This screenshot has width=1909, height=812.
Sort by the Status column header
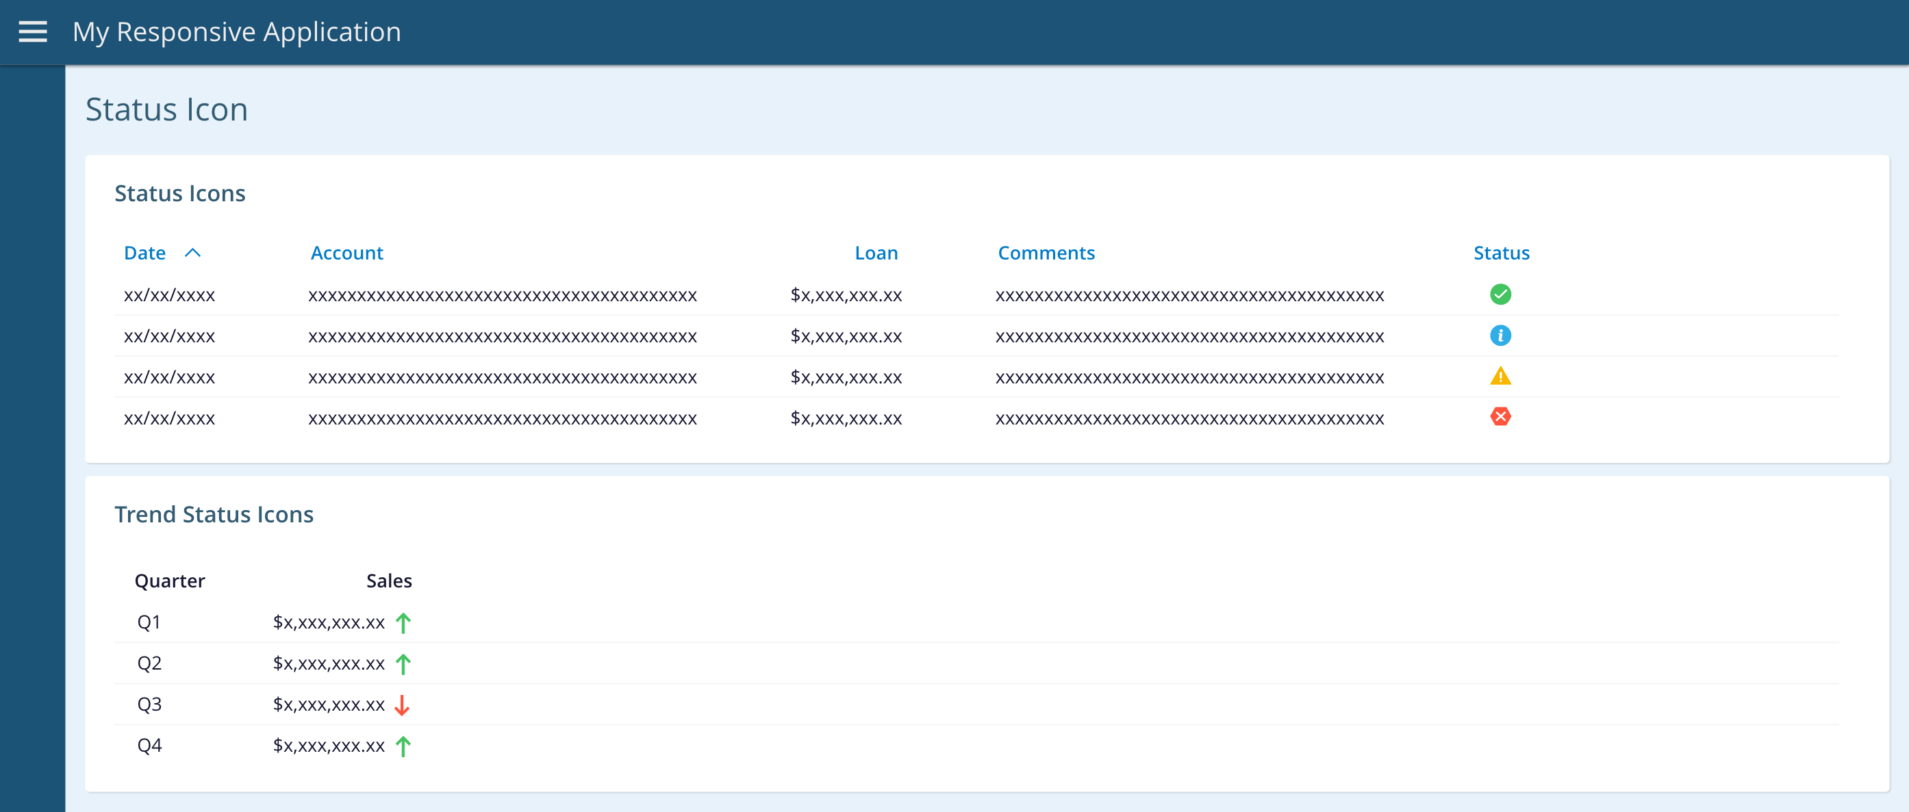pyautogui.click(x=1501, y=253)
